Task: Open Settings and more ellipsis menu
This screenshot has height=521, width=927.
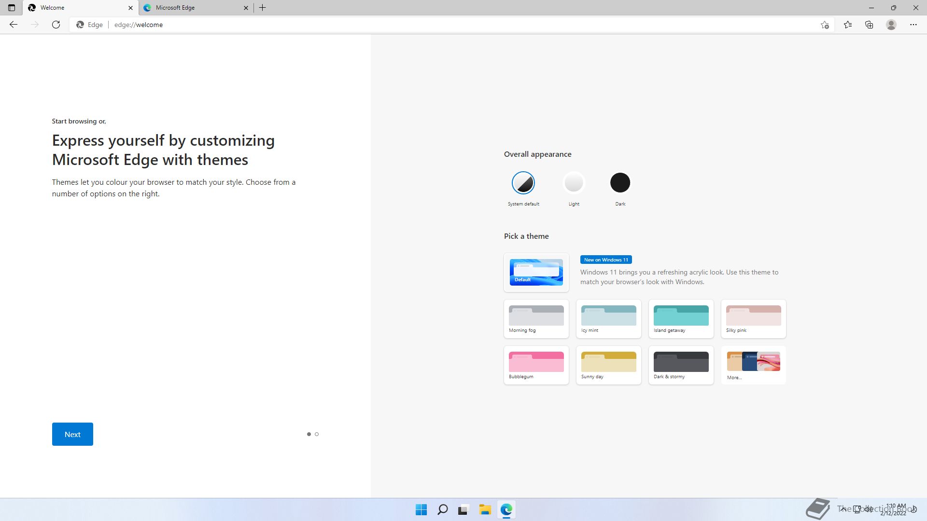Action: tap(913, 25)
